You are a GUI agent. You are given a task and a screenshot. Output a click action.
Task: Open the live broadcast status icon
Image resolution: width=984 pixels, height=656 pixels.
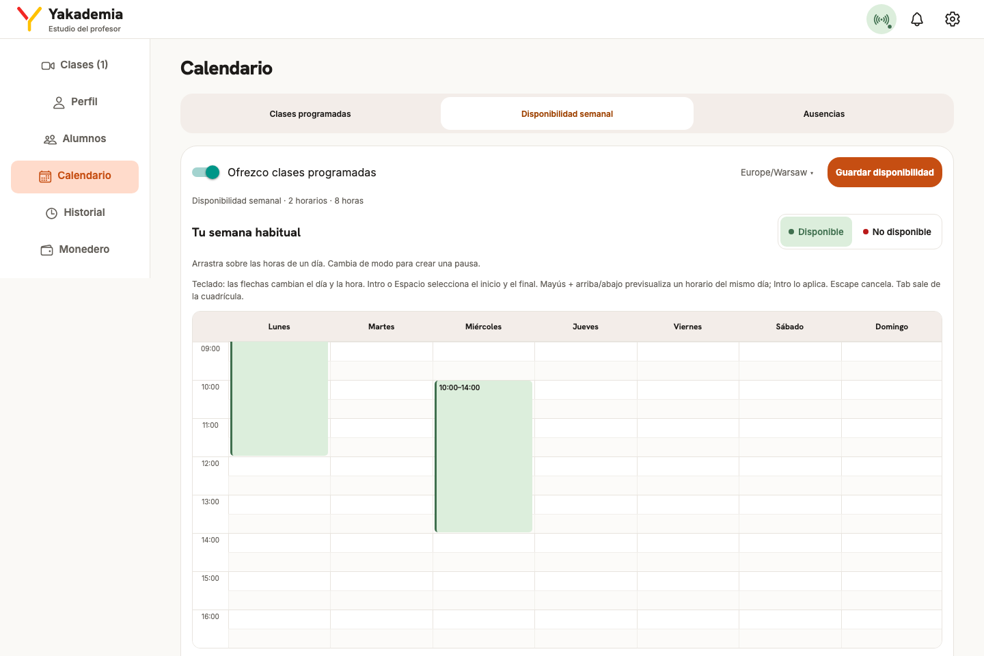pyautogui.click(x=881, y=19)
